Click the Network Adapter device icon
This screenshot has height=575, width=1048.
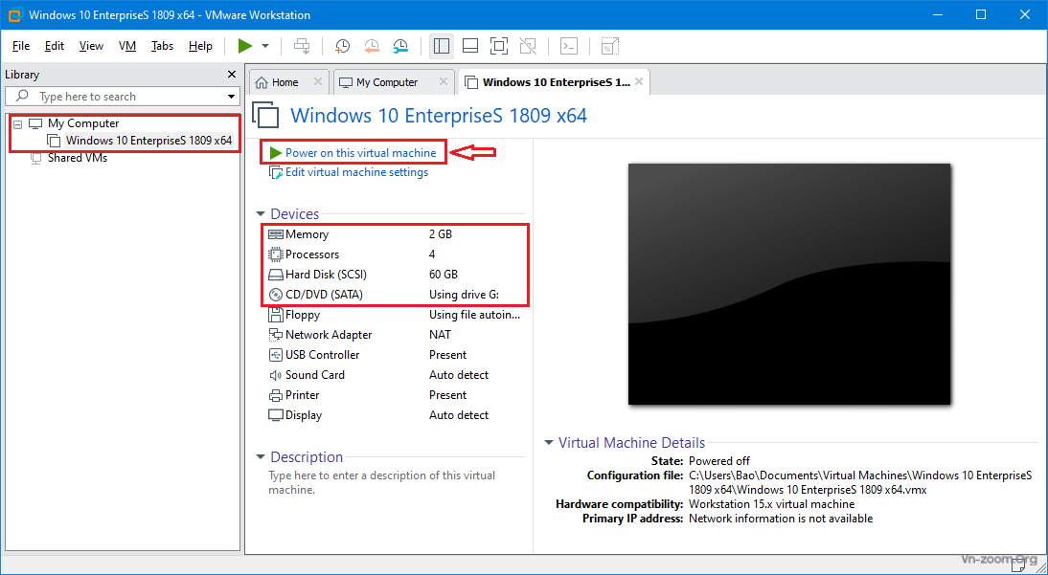tap(275, 335)
